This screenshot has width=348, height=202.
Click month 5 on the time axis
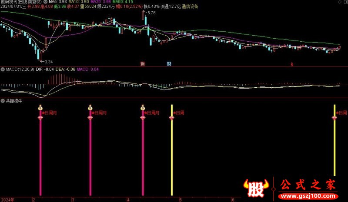(181, 200)
